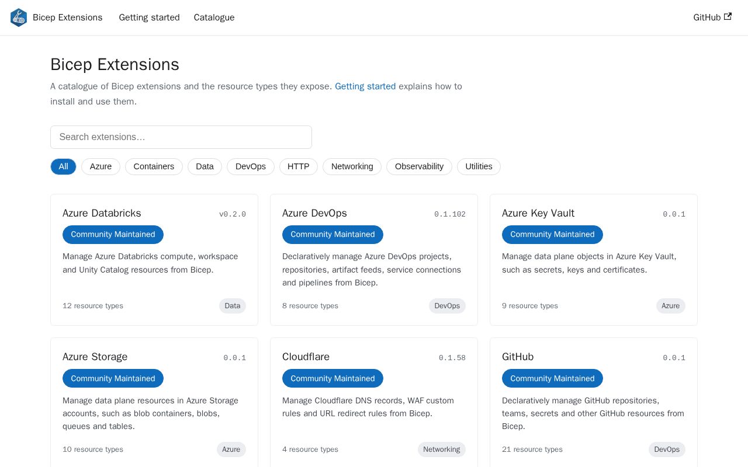Click the Azure Databricks card description text
The image size is (748, 467).
pyautogui.click(x=150, y=263)
